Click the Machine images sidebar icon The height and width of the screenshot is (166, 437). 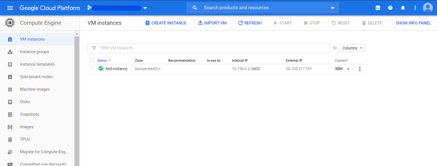pyautogui.click(x=10, y=90)
